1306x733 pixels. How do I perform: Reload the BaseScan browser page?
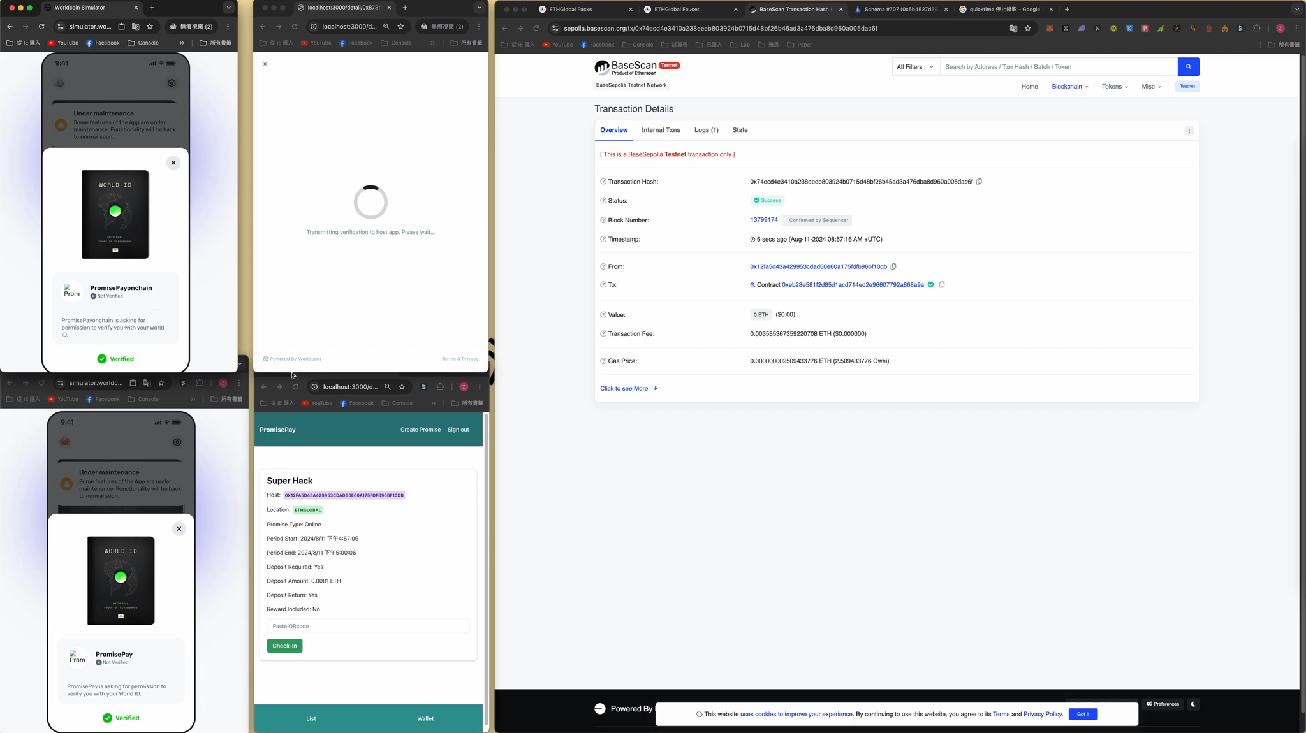[536, 28]
